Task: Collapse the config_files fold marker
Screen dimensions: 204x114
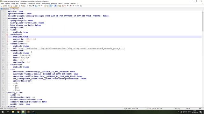Action: point(7,92)
